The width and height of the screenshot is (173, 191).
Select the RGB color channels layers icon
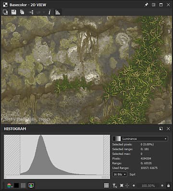10,186
